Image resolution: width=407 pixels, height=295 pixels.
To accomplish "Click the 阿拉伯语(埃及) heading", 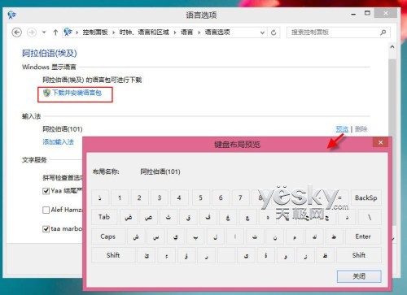I will (x=50, y=53).
